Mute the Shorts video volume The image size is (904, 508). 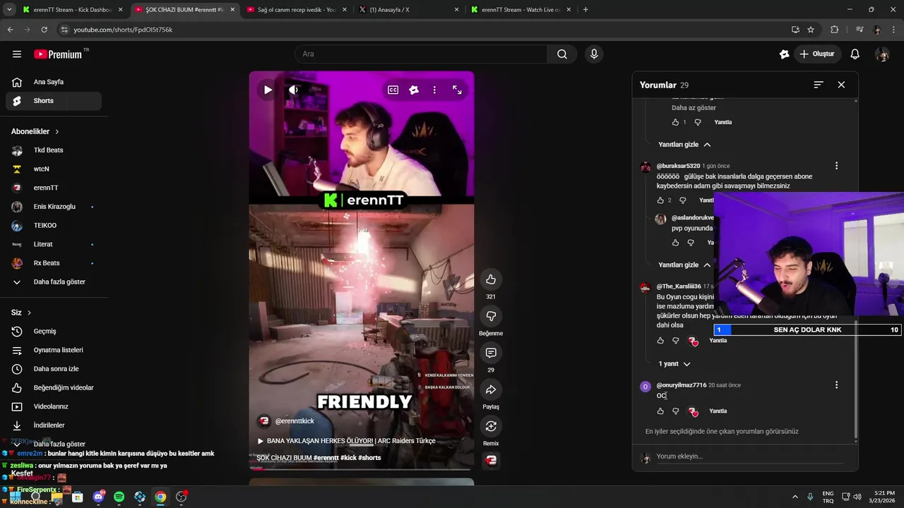(x=293, y=90)
